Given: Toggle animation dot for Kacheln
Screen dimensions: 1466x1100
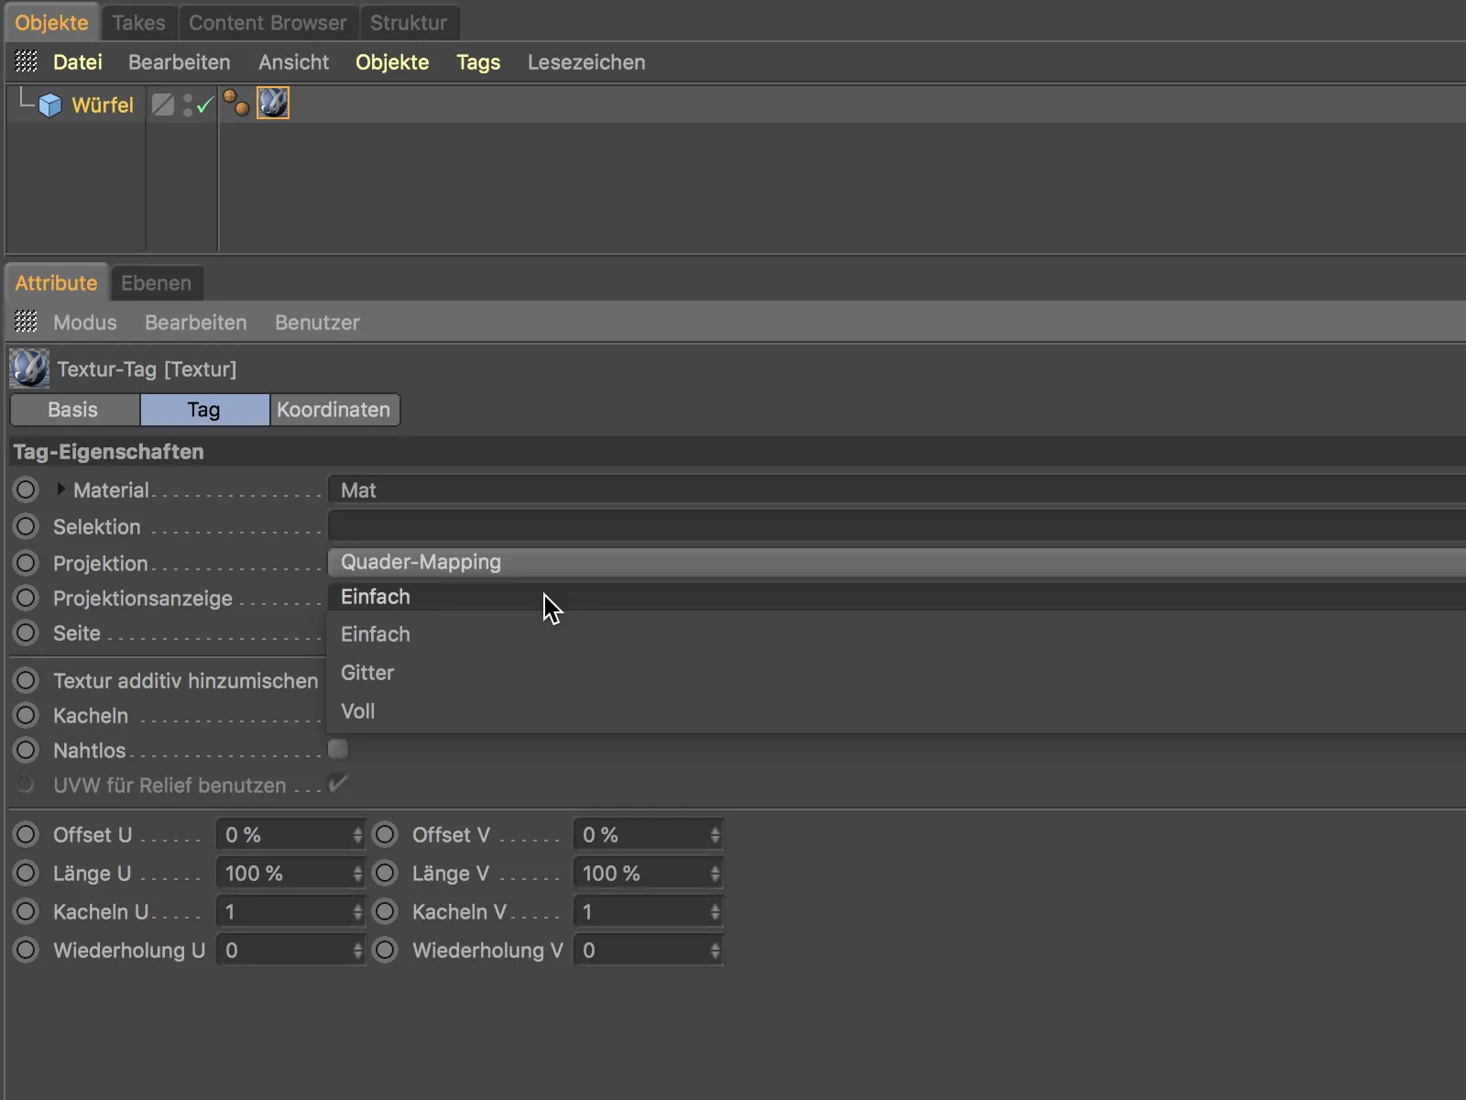Looking at the screenshot, I should click(26, 715).
